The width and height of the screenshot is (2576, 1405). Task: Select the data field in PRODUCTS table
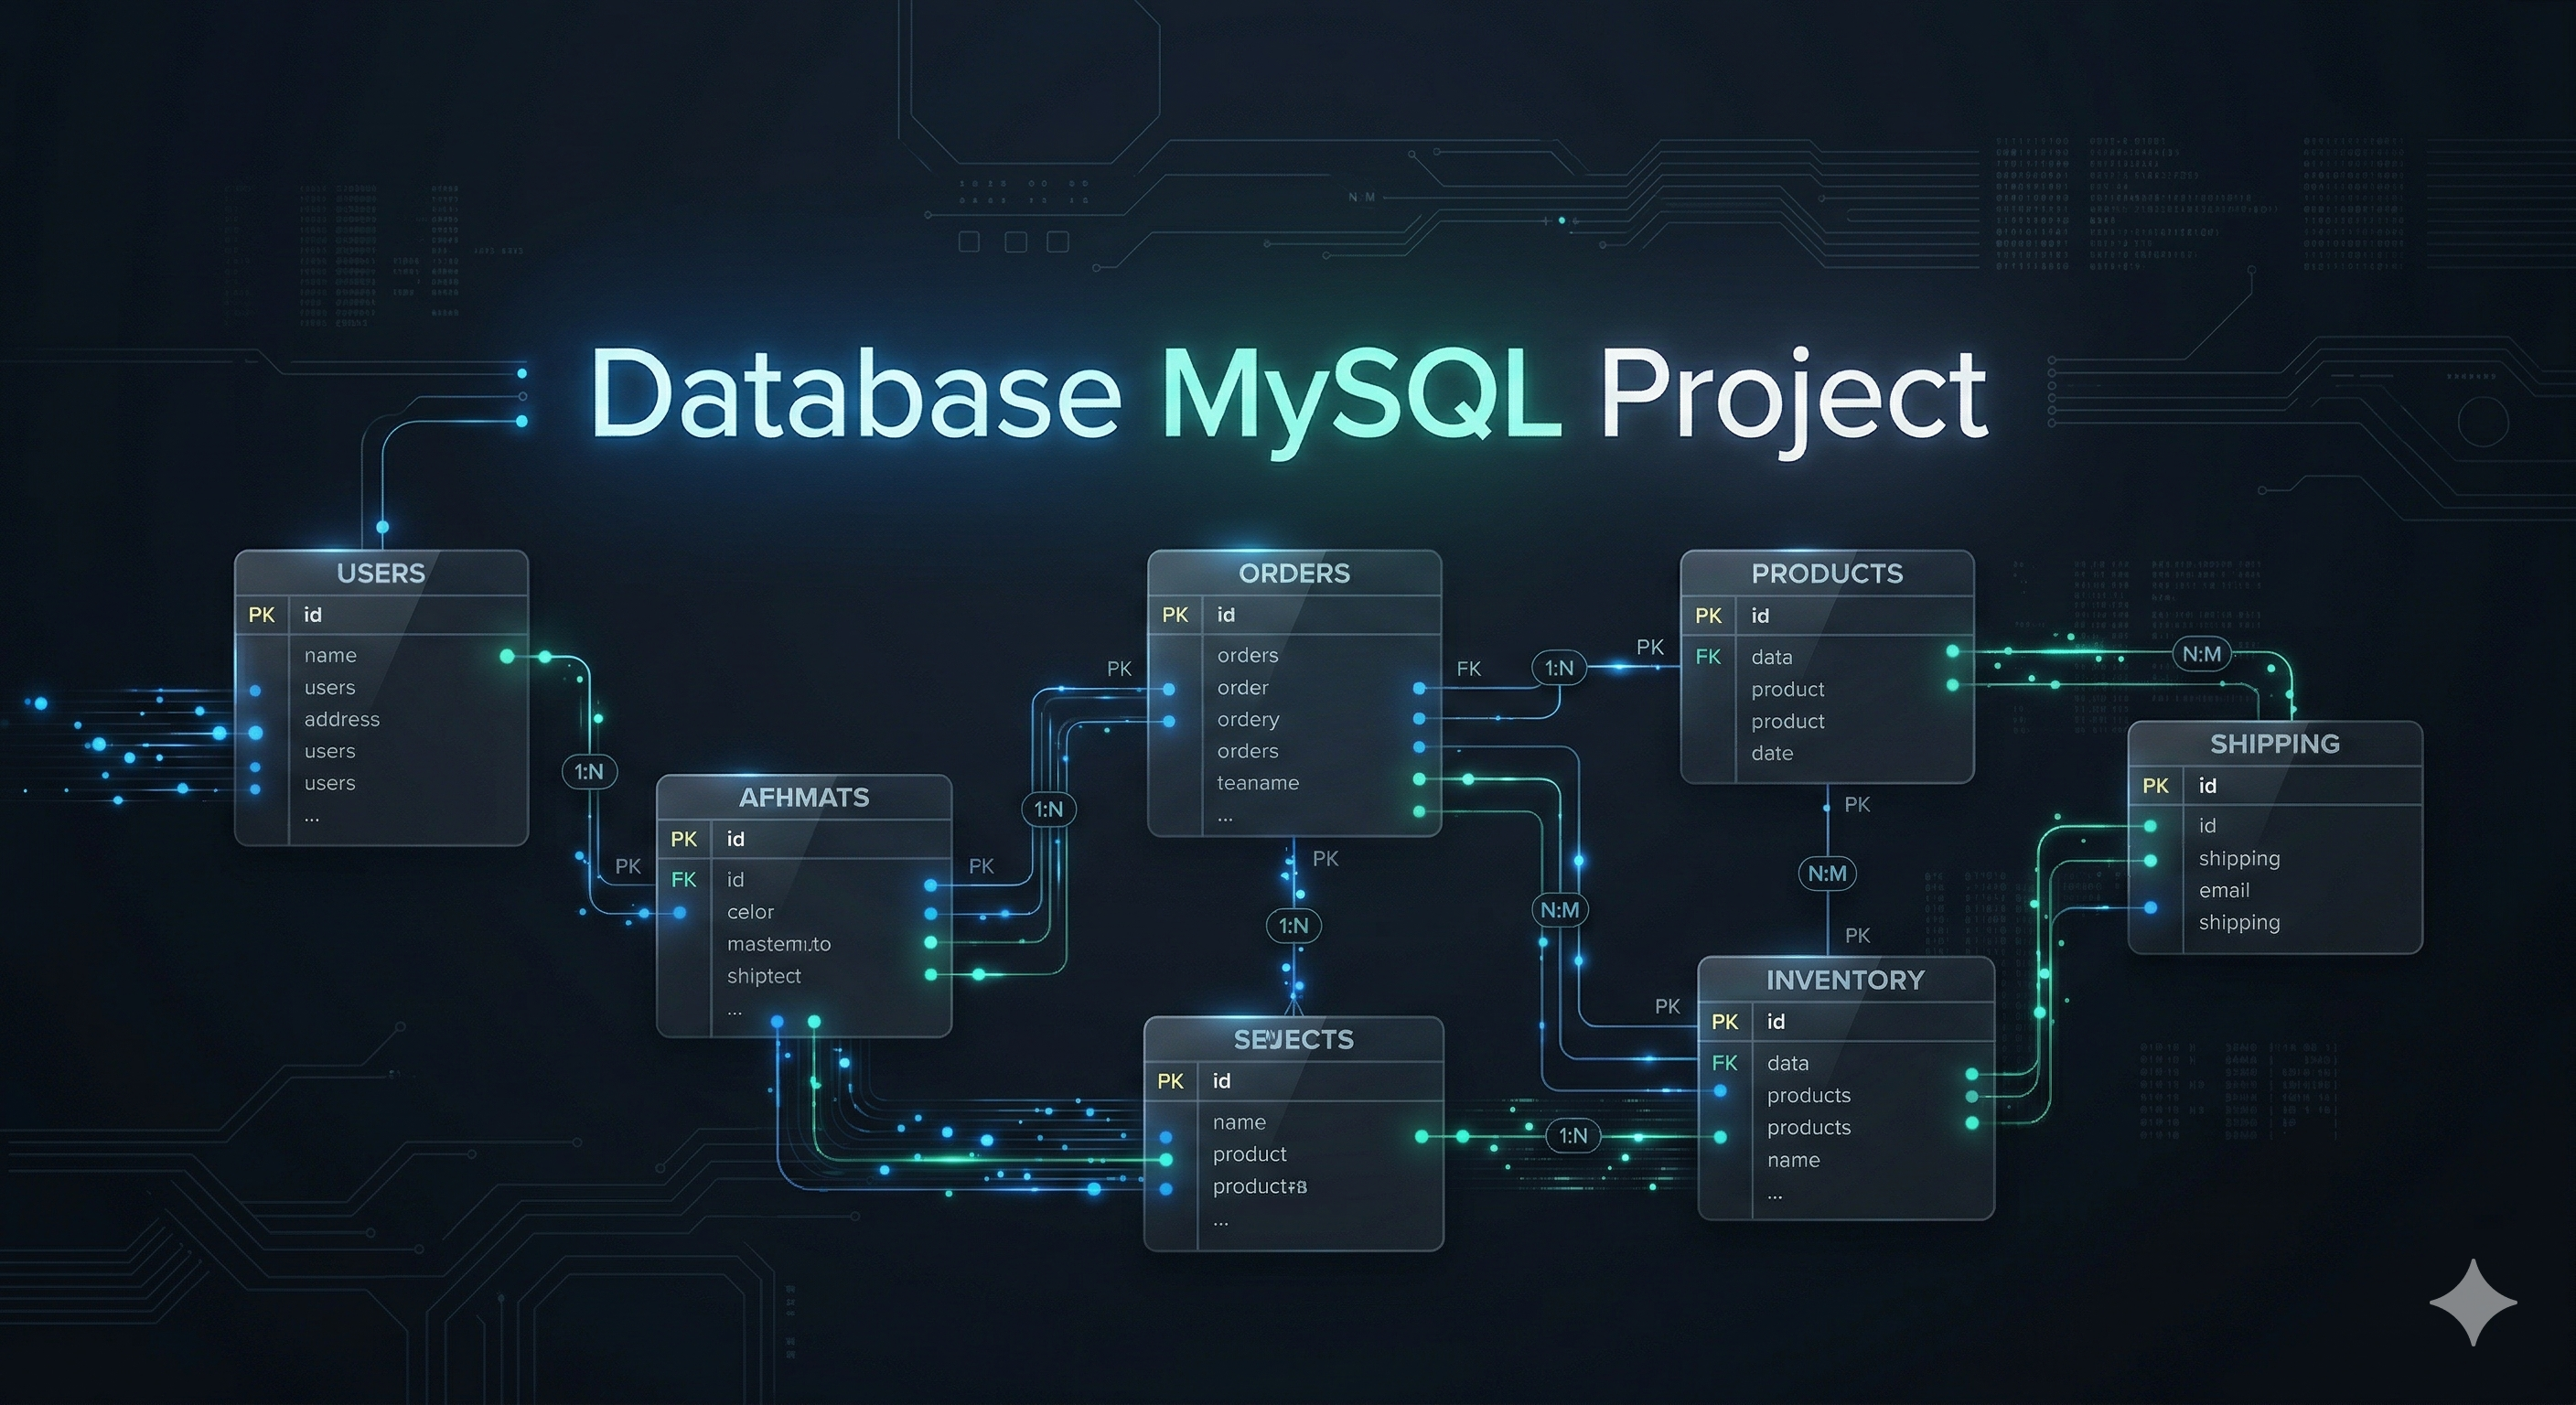pos(1771,657)
